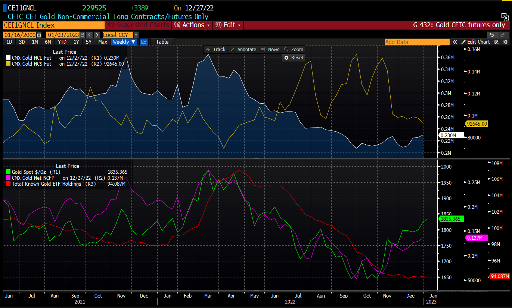
Task: Open chart settings gear icon
Action: [505, 42]
